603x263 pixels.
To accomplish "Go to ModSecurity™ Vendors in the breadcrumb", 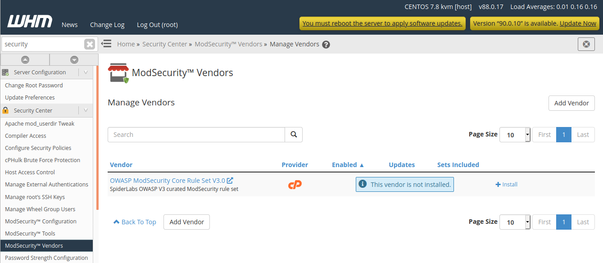I will 228,44.
